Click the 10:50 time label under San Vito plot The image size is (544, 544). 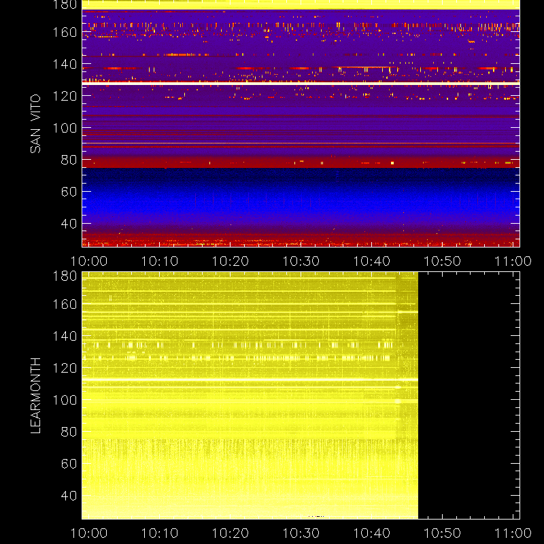443,261
